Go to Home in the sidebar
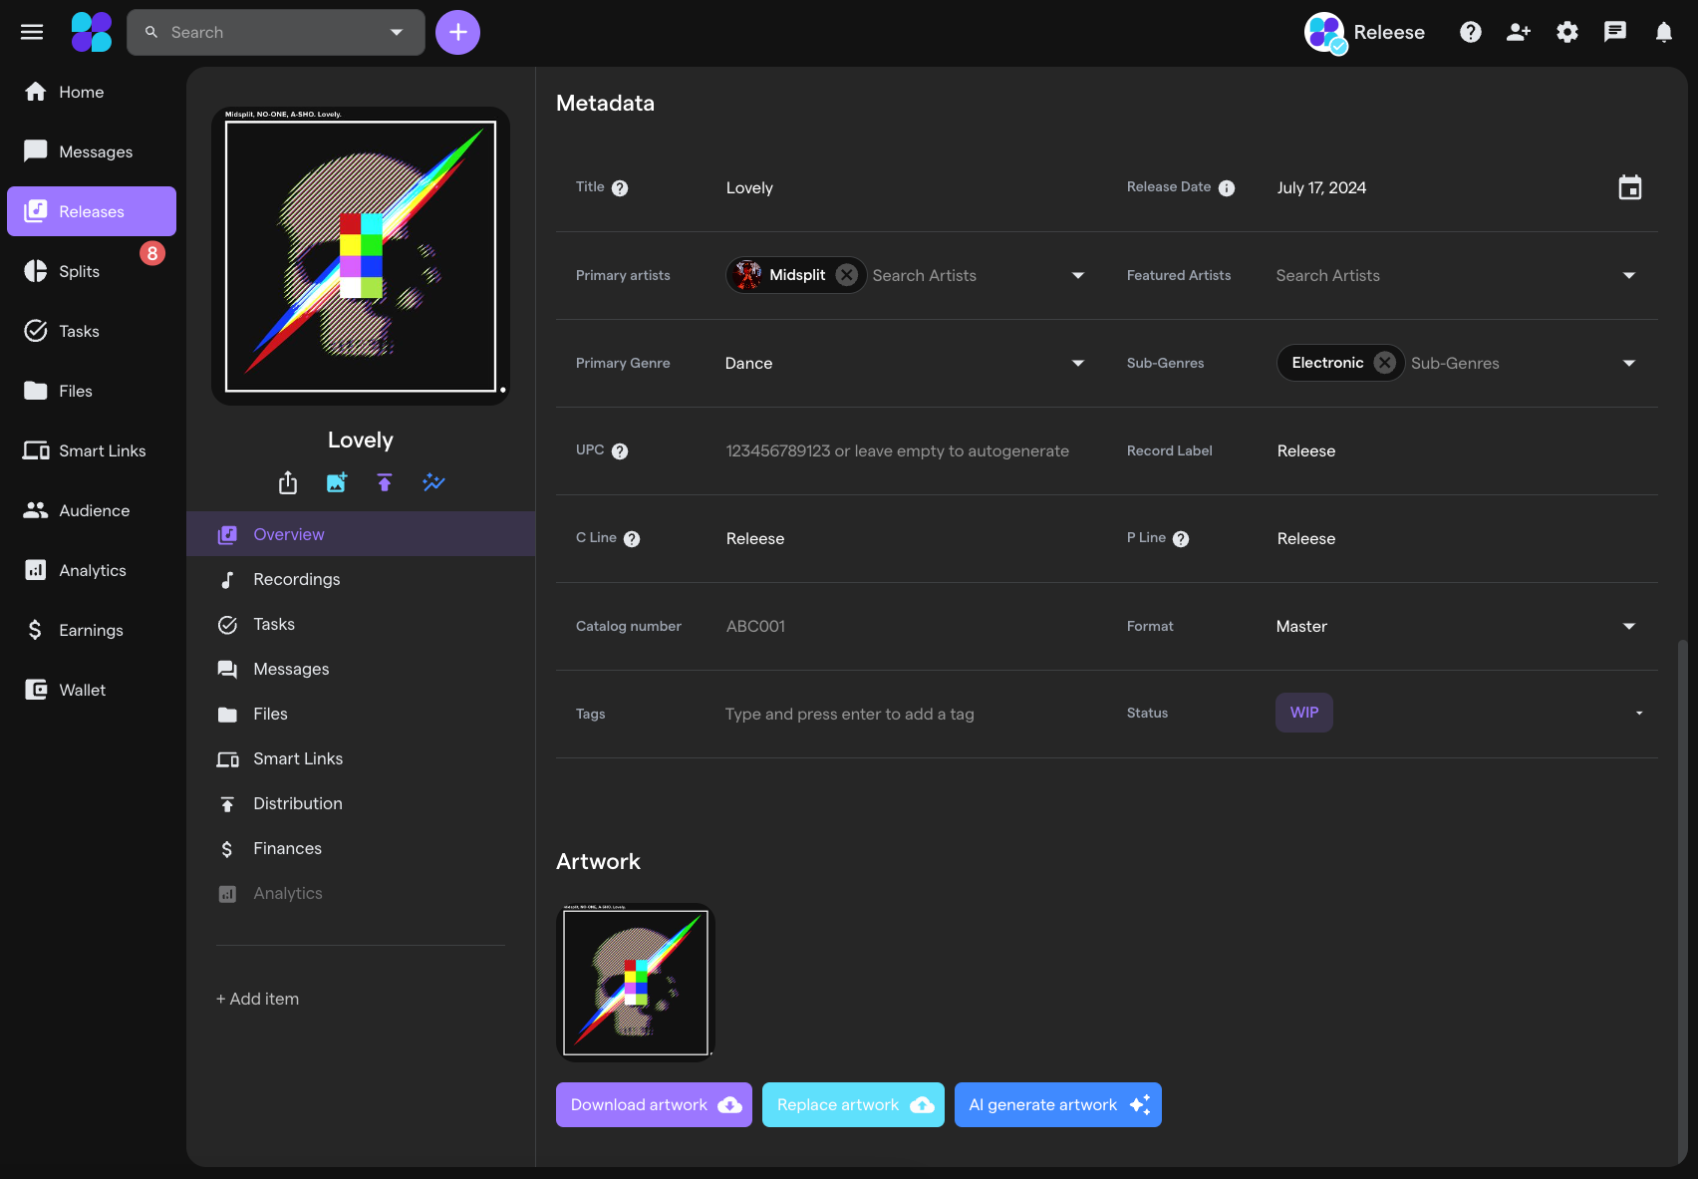This screenshot has width=1698, height=1179. point(92,92)
